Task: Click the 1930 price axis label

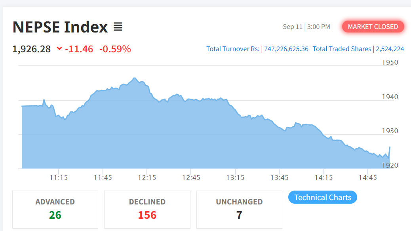Action: click(390, 131)
